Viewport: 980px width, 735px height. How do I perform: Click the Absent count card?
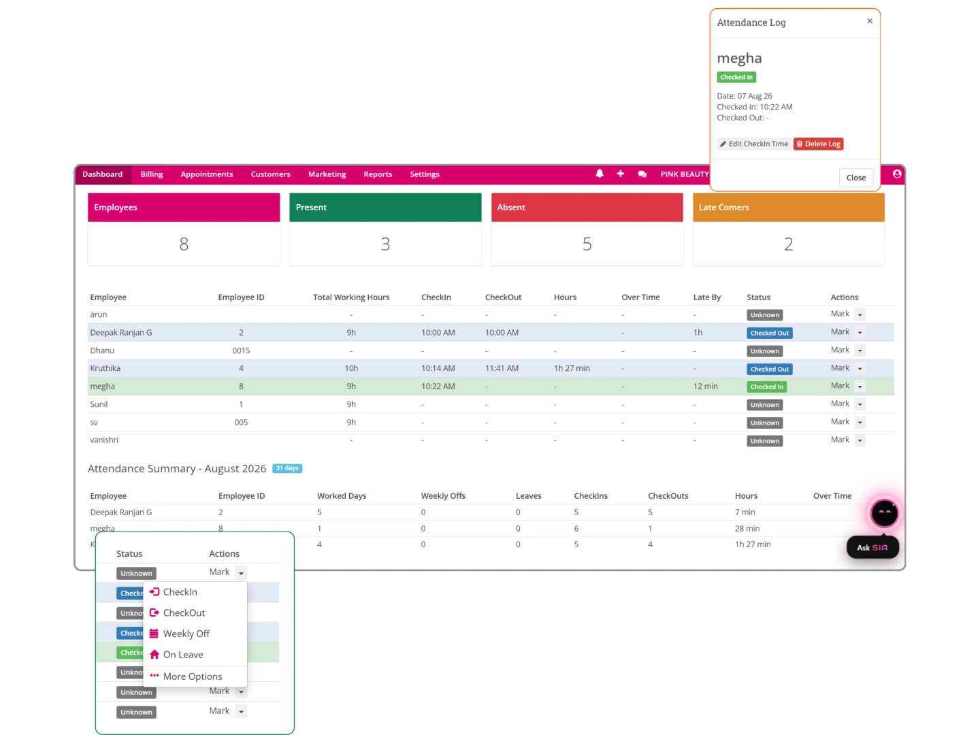[x=587, y=229]
